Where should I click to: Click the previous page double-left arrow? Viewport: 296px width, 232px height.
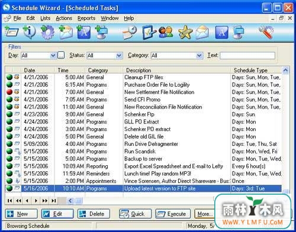18,201
